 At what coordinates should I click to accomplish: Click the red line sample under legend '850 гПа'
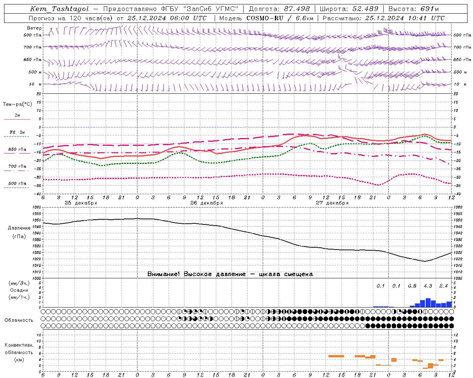click(x=17, y=154)
